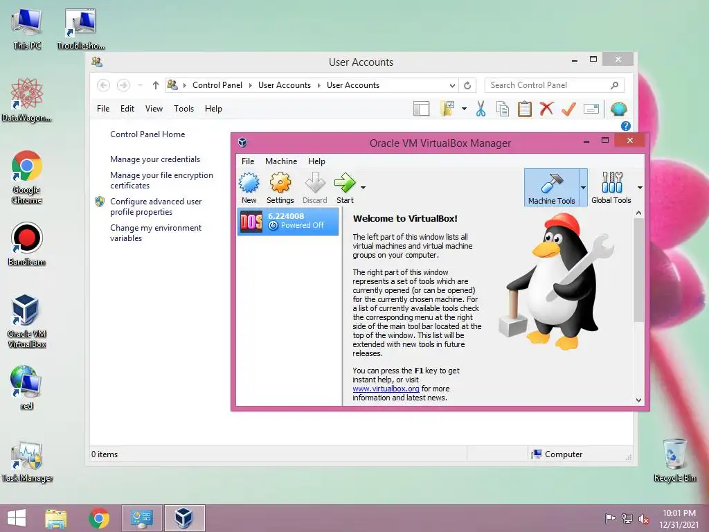Image resolution: width=709 pixels, height=532 pixels.
Task: Click the folder options checklist icon
Action: pos(447,109)
